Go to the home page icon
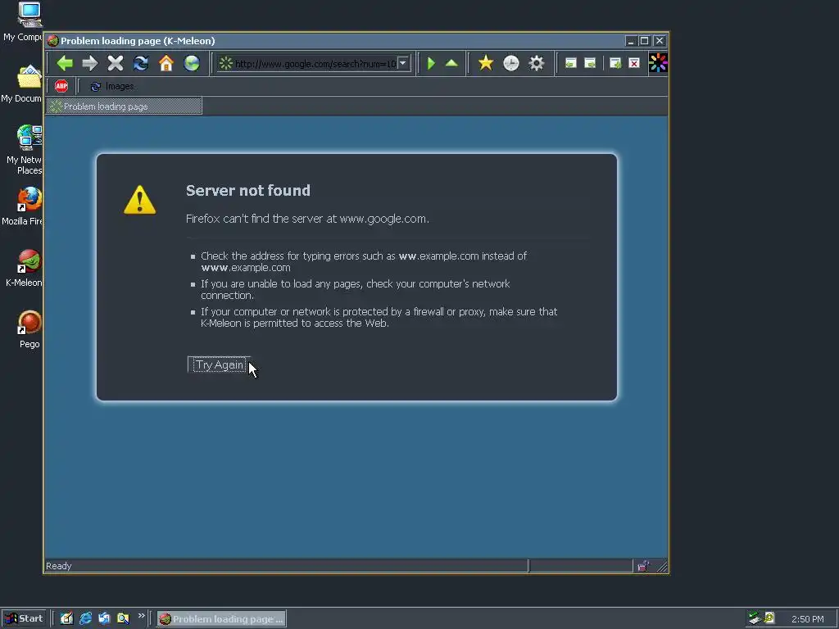 pos(166,63)
